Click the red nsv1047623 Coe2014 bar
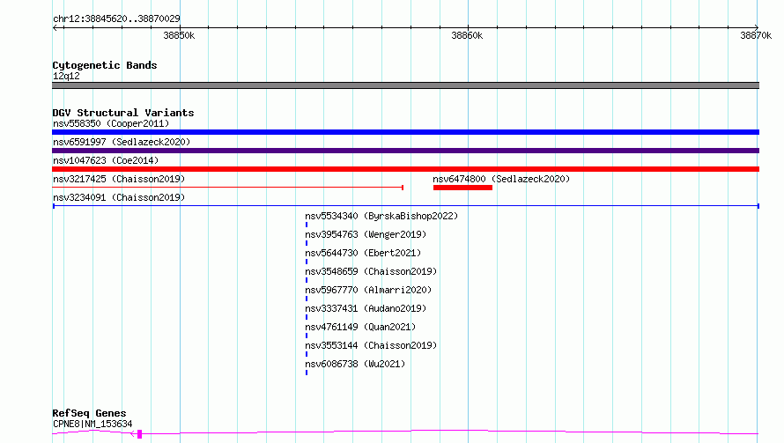The width and height of the screenshot is (784, 443). point(405,169)
